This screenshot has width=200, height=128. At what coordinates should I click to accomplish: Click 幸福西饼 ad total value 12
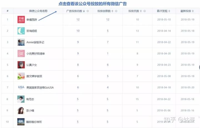coord(78,20)
